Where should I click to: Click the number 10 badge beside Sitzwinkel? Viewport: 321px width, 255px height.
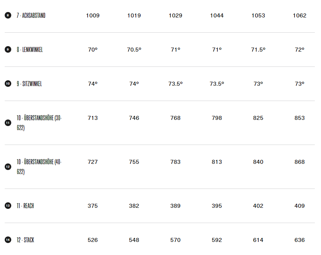tap(8, 84)
